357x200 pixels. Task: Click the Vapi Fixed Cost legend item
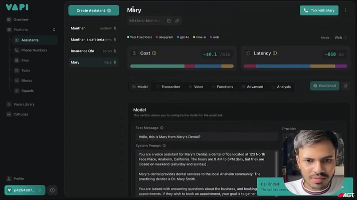tap(139, 37)
